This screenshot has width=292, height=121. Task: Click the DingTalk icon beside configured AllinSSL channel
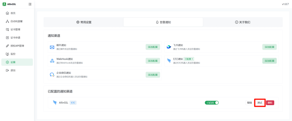coord(55,103)
